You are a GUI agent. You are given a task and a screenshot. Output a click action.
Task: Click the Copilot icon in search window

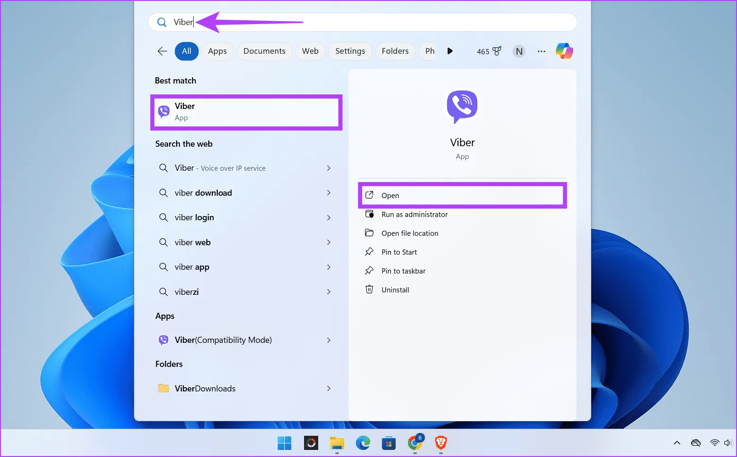(x=564, y=51)
